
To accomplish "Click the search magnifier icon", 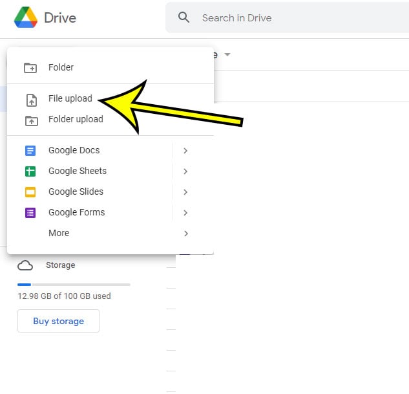I will 184,17.
